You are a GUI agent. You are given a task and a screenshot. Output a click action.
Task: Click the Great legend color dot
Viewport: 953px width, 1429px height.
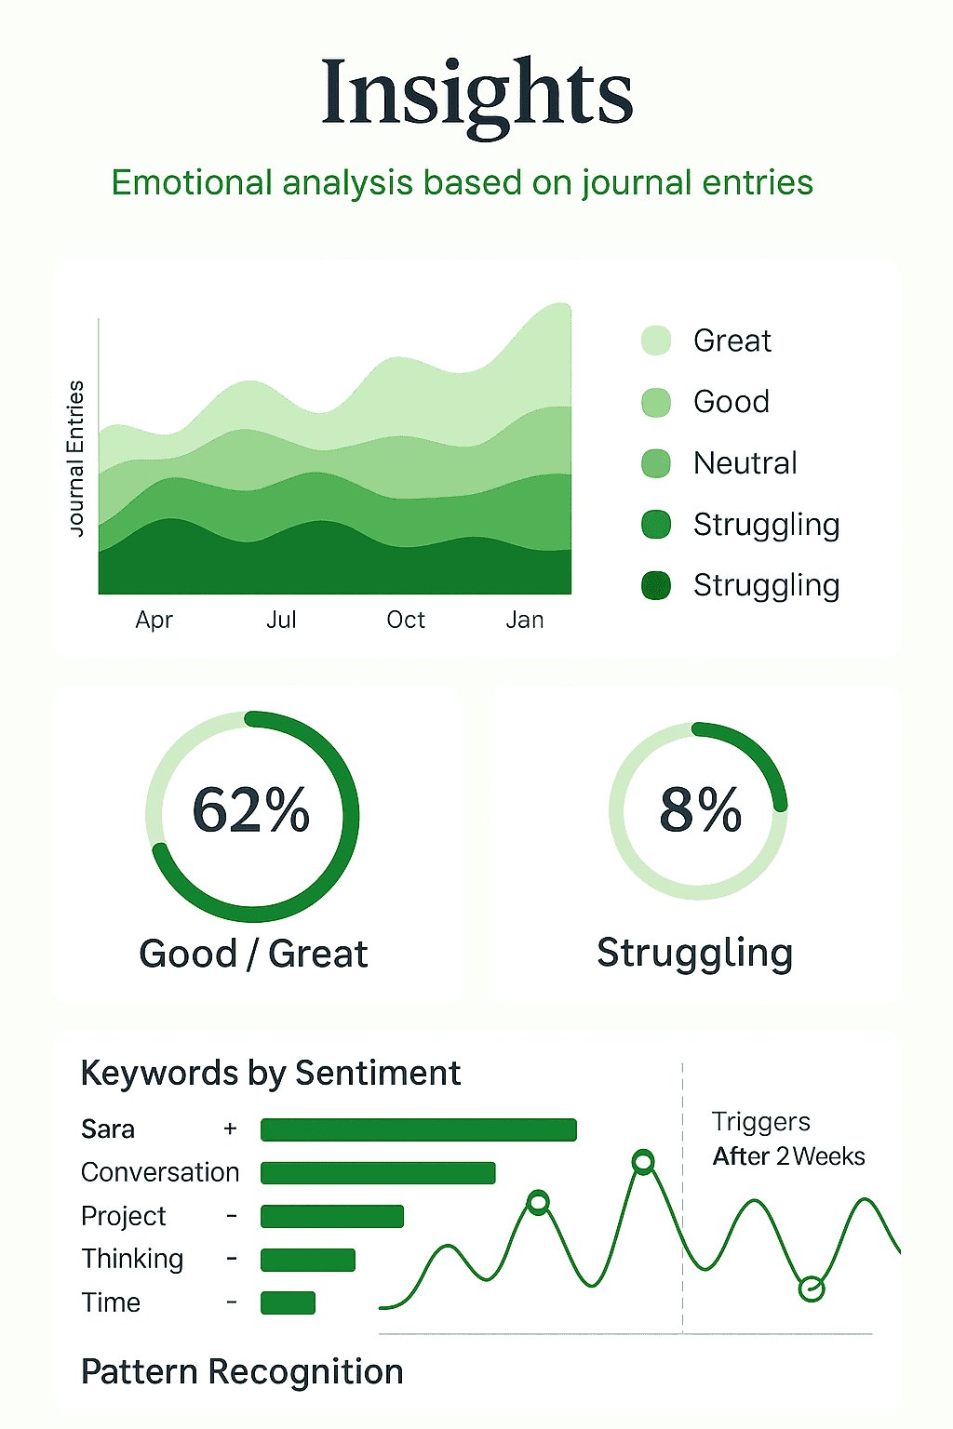[x=656, y=341]
